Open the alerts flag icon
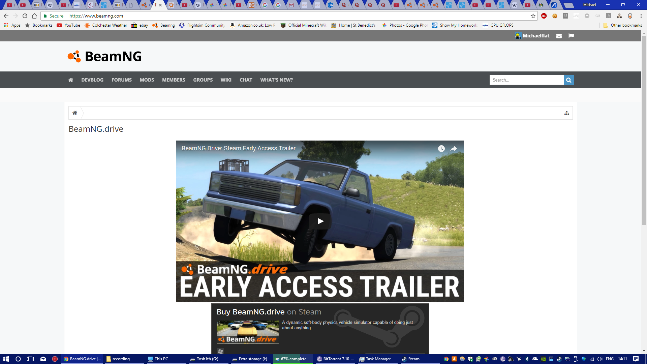Viewport: 647px width, 364px height. 571,36
